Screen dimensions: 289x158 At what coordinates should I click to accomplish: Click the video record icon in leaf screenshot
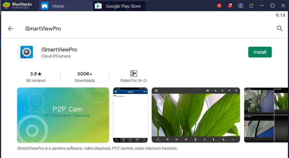click(177, 139)
